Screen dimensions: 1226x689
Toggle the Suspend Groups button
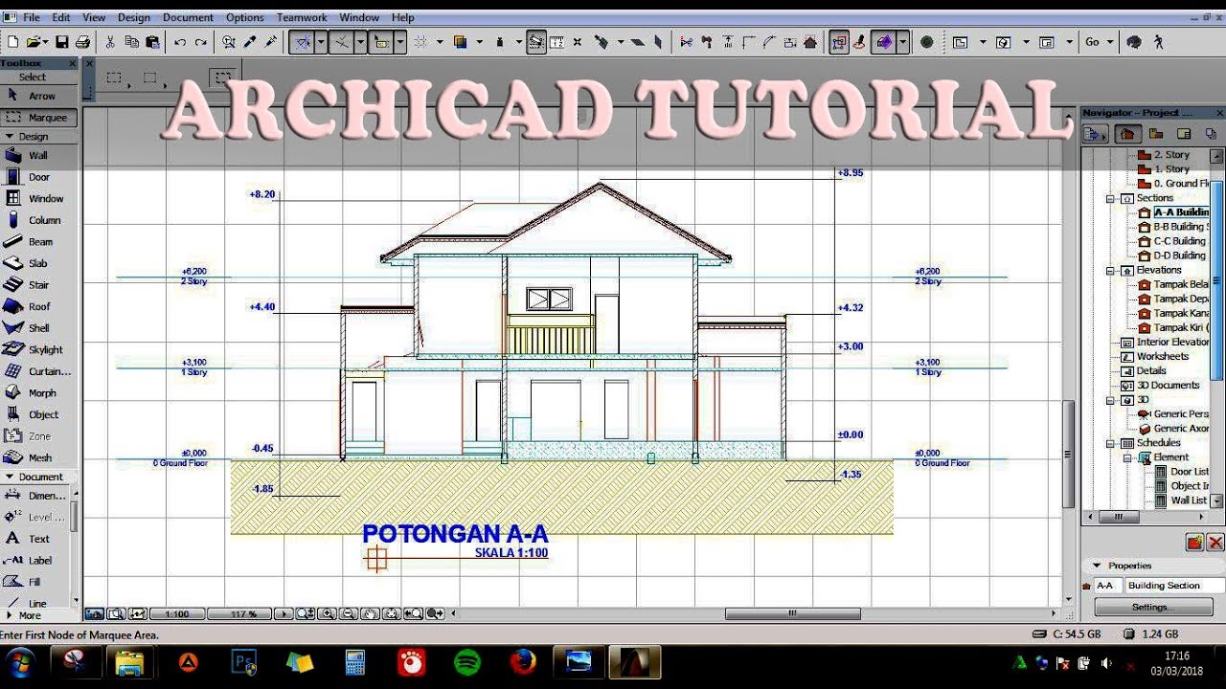point(840,42)
